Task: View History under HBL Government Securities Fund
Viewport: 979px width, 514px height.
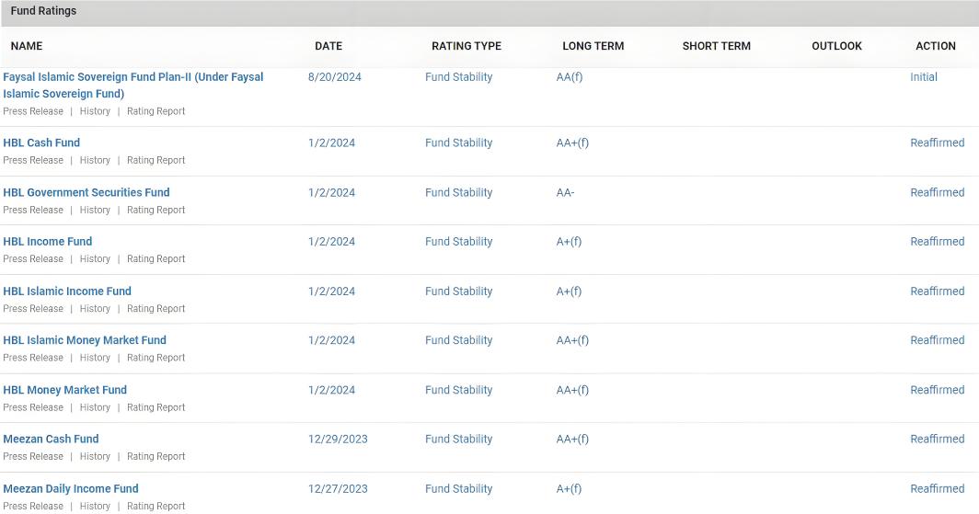Action: click(x=95, y=211)
